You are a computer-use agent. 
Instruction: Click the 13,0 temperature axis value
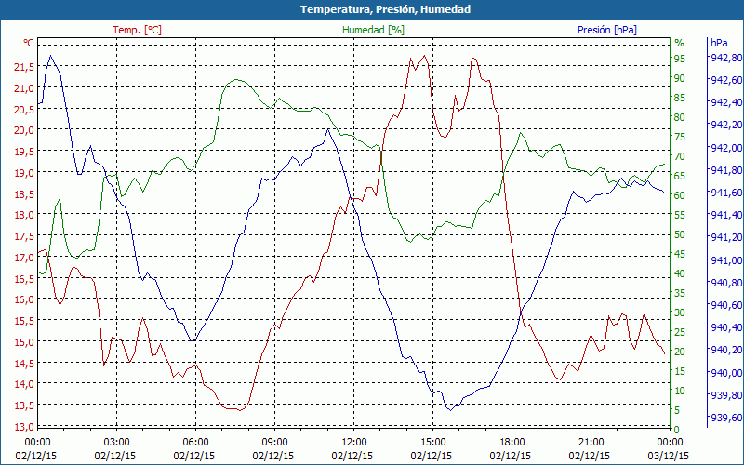click(24, 427)
